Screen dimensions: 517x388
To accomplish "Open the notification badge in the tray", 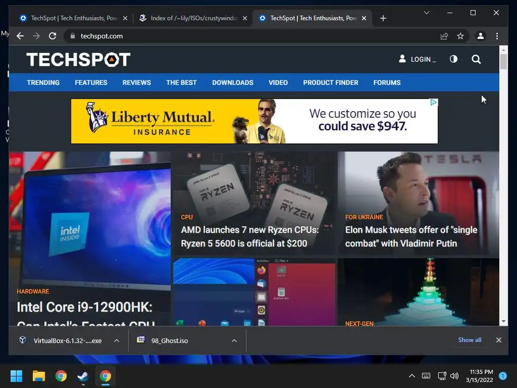I will pos(502,375).
